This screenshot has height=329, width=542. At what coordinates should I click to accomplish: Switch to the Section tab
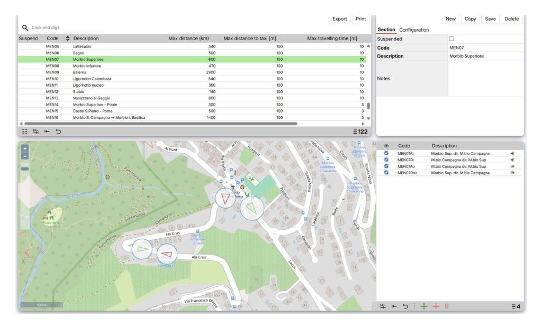coord(386,30)
